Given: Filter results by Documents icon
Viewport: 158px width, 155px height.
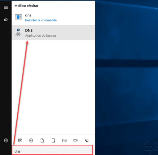Looking at the screenshot, I should coord(42,140).
